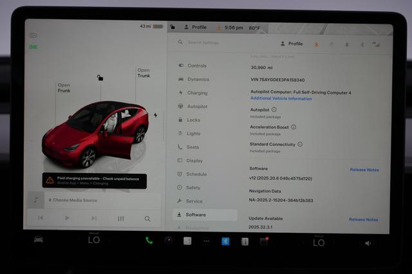Open the Controls settings menu

[x=192, y=66]
